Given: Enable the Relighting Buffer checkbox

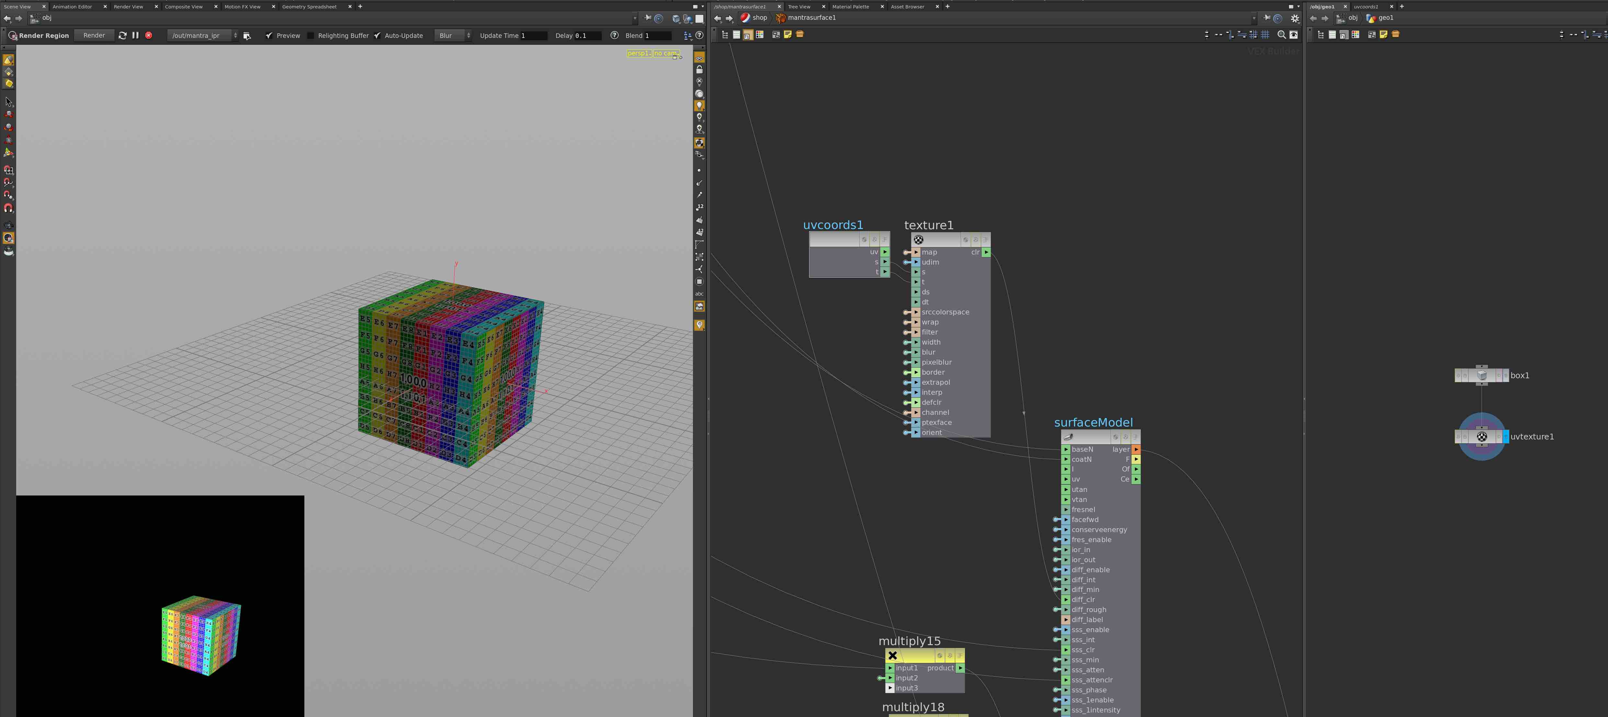Looking at the screenshot, I should point(311,36).
